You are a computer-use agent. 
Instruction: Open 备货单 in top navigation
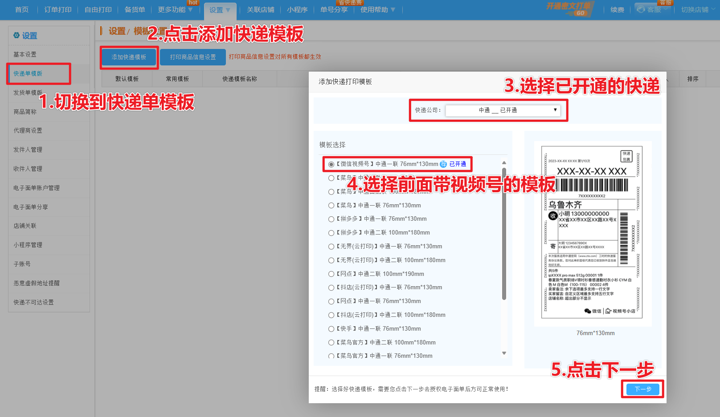(x=135, y=10)
